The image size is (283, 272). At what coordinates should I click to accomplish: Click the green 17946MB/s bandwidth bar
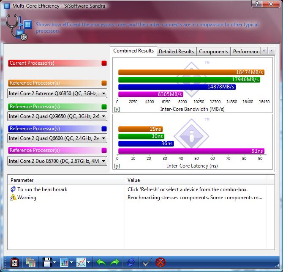(x=189, y=80)
